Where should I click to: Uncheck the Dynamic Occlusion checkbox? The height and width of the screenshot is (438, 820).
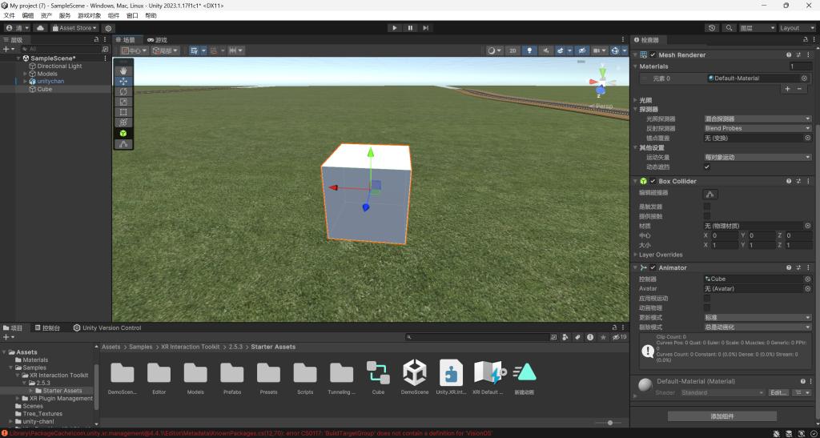point(707,167)
